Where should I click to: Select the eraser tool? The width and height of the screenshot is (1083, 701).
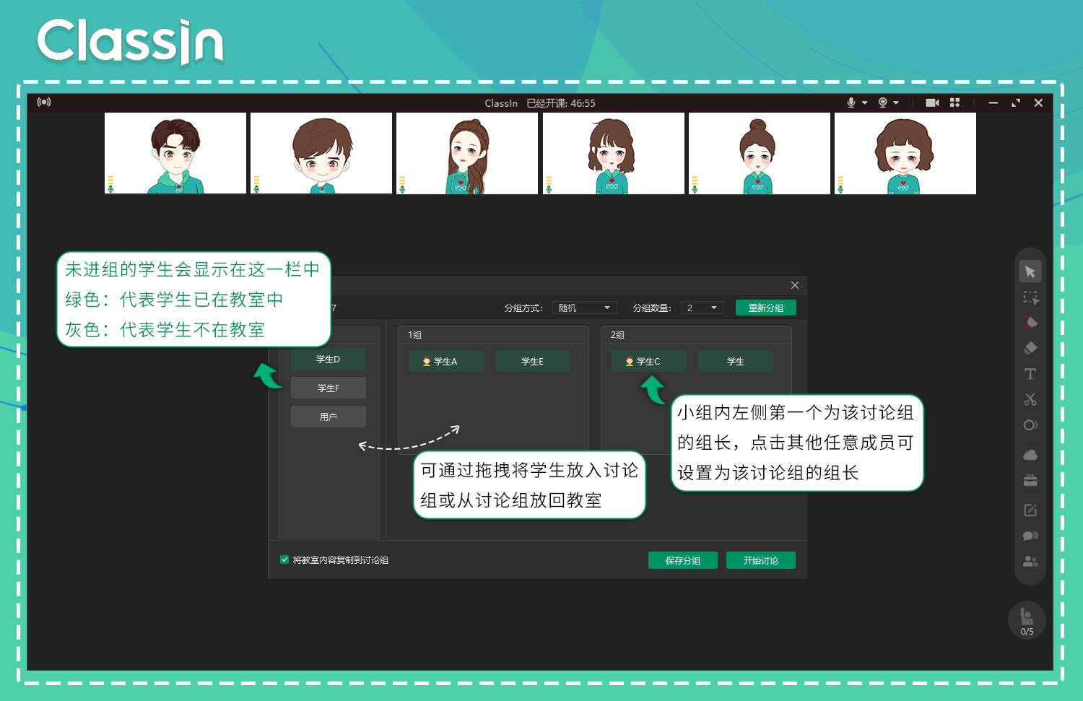(1030, 348)
